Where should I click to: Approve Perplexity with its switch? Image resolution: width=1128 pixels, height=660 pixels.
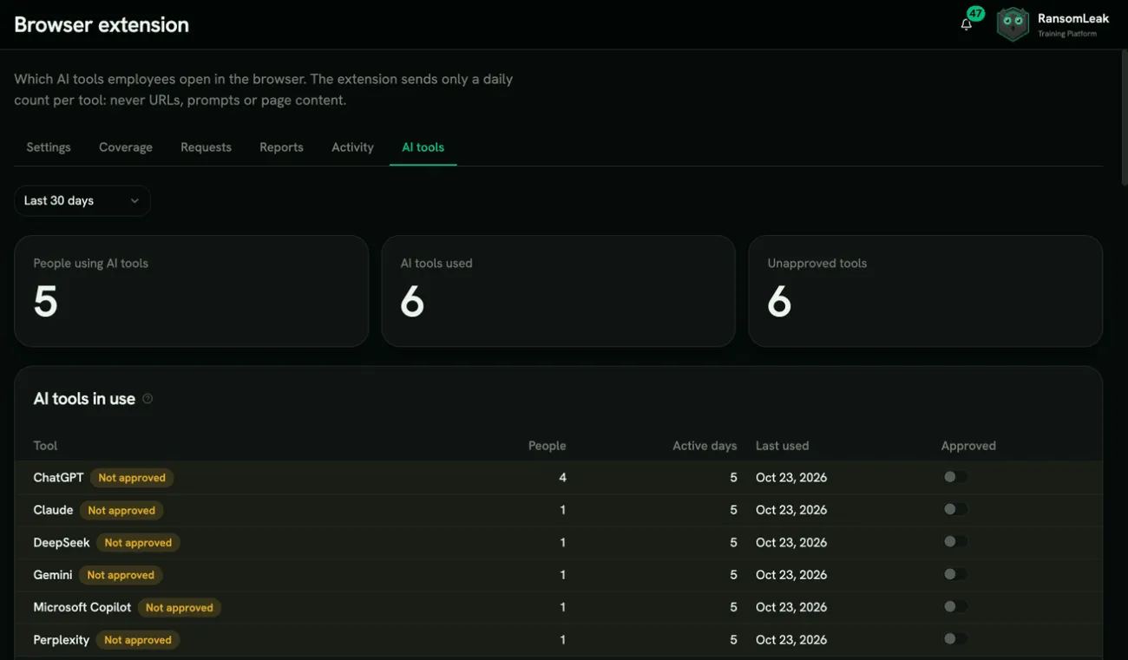coord(955,639)
